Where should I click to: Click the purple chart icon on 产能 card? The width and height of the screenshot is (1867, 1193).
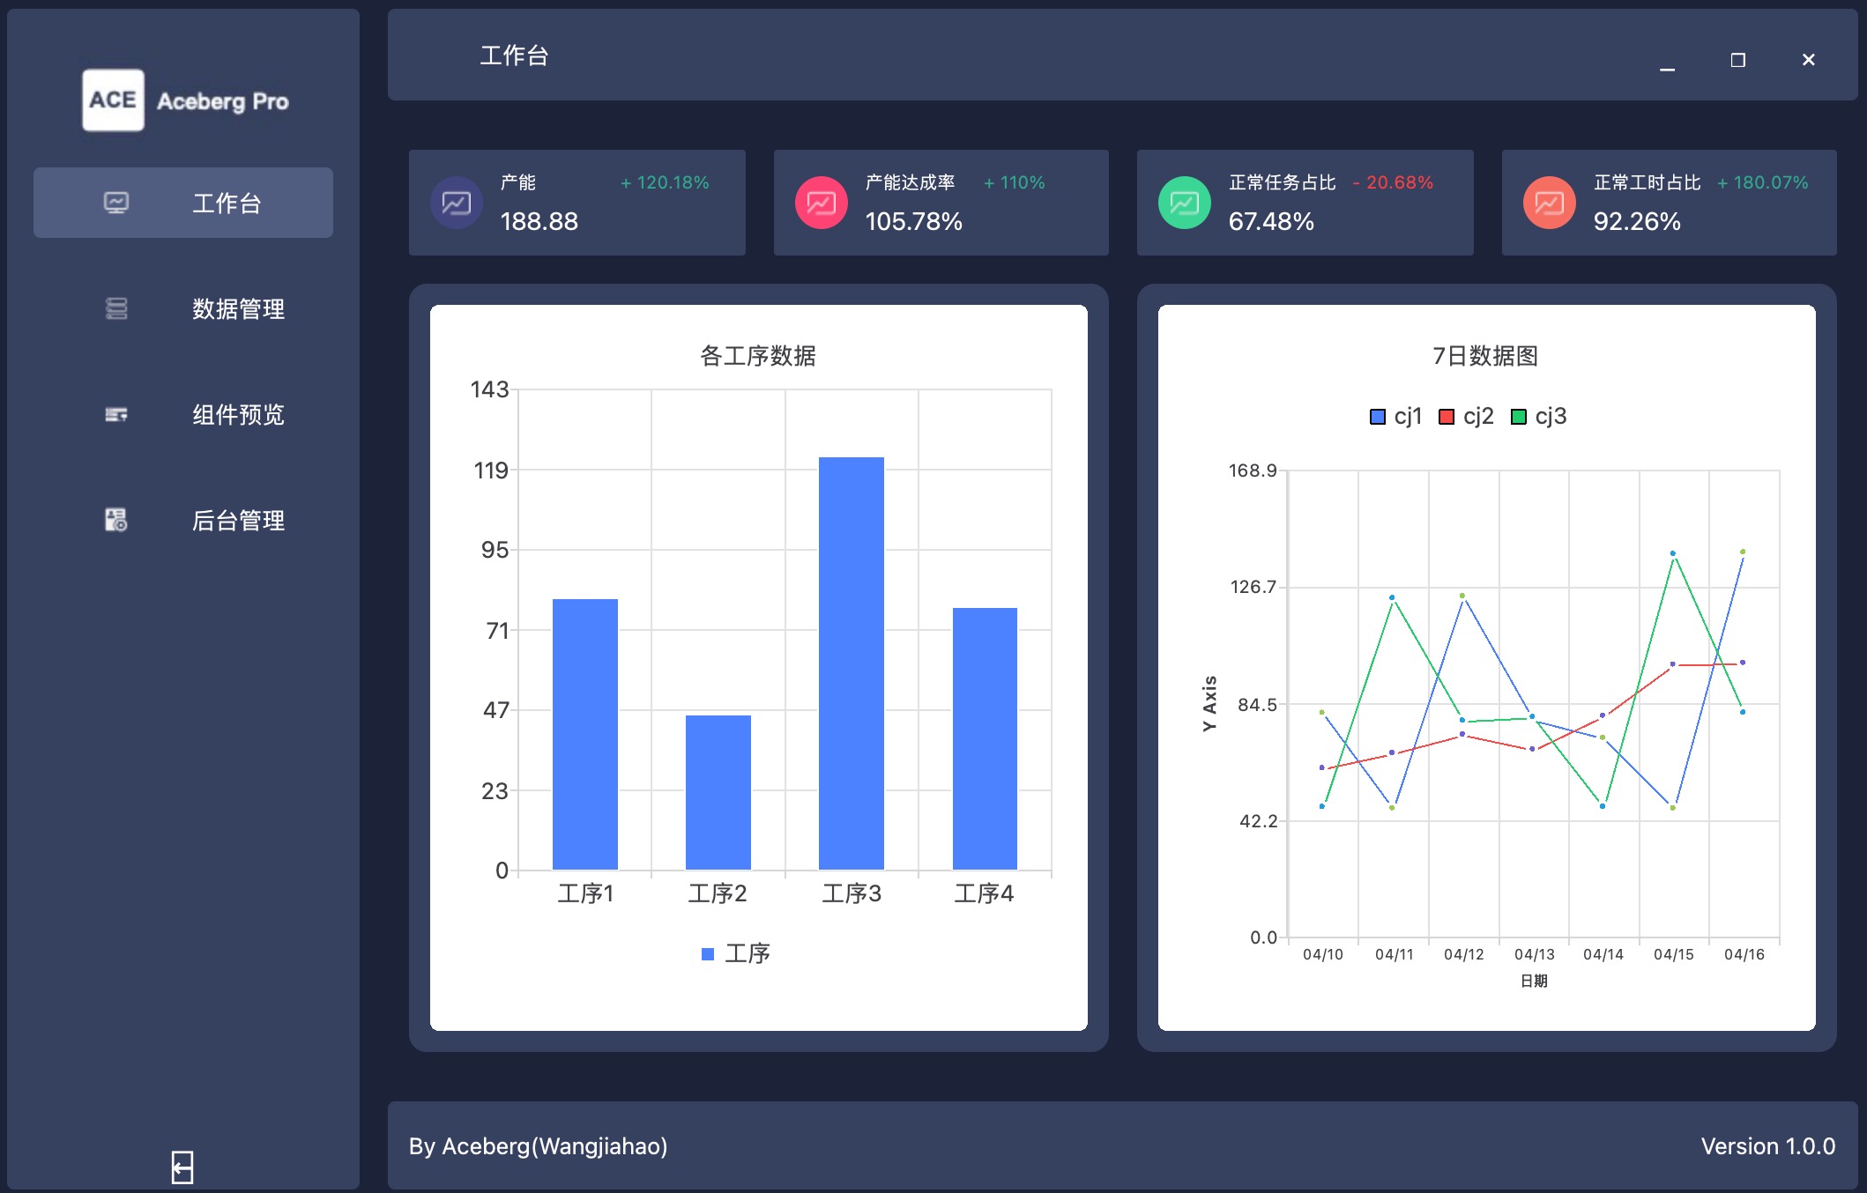pyautogui.click(x=457, y=204)
